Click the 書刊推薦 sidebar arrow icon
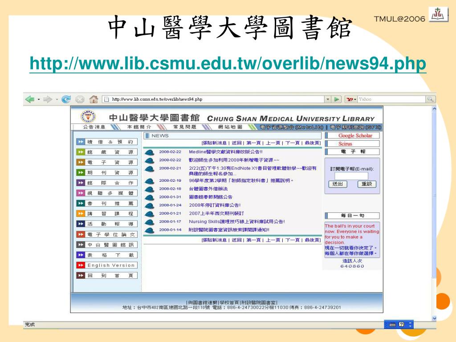 point(81,203)
